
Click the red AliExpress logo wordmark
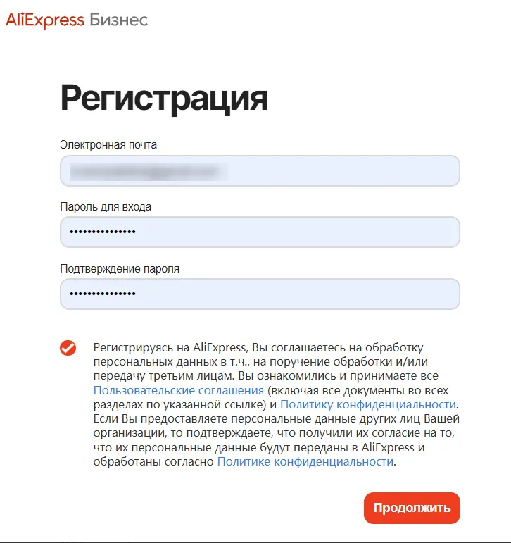tap(45, 20)
